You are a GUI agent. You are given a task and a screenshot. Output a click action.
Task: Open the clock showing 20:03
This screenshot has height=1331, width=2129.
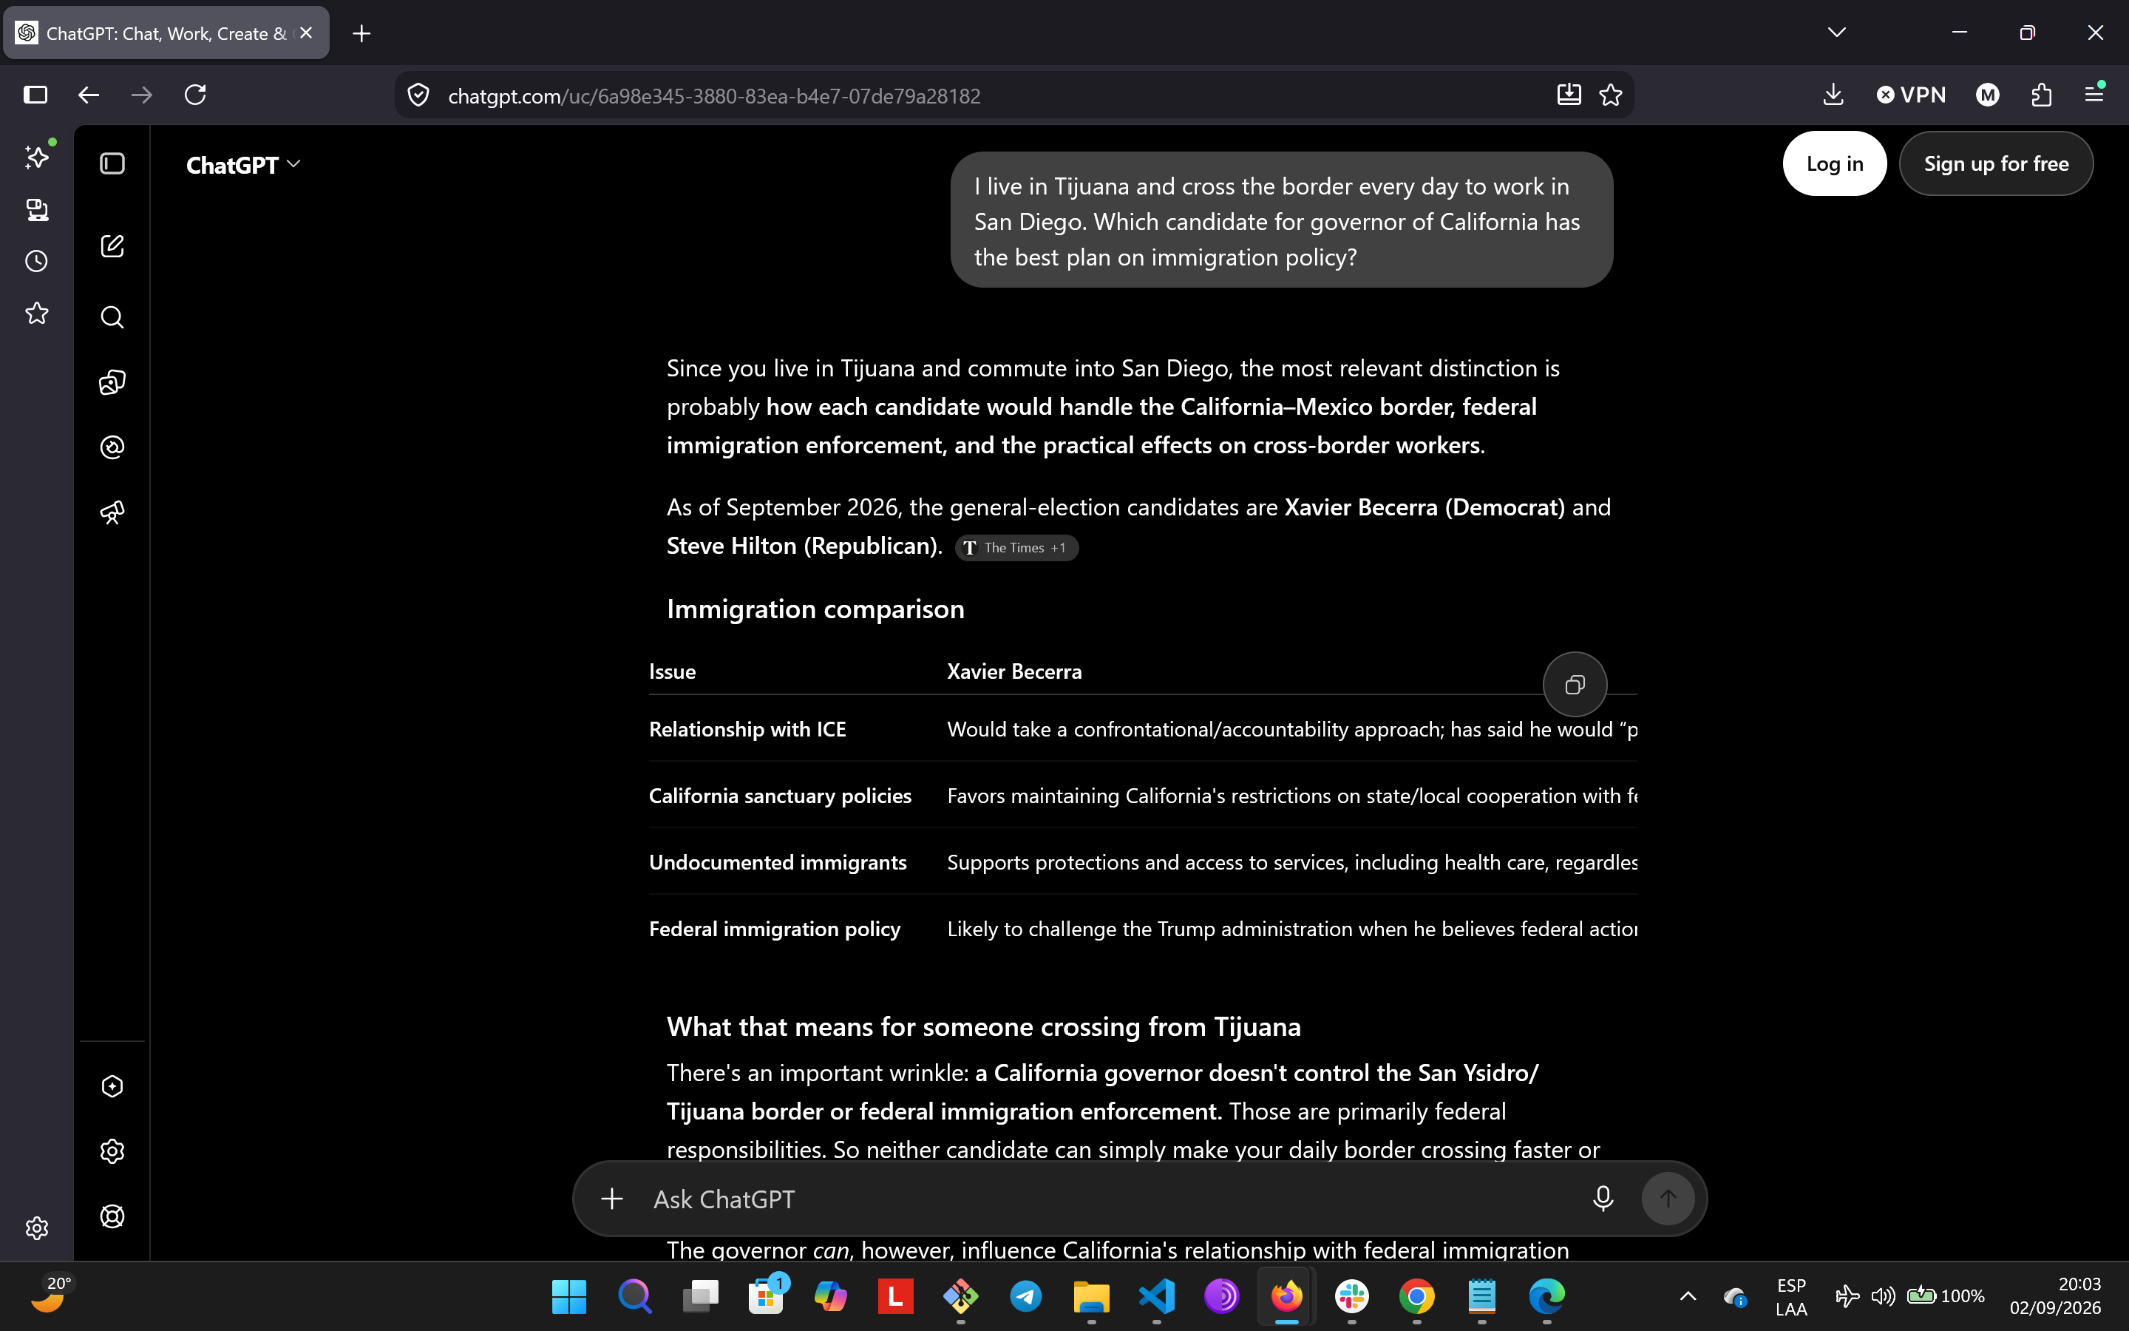coord(2055,1296)
